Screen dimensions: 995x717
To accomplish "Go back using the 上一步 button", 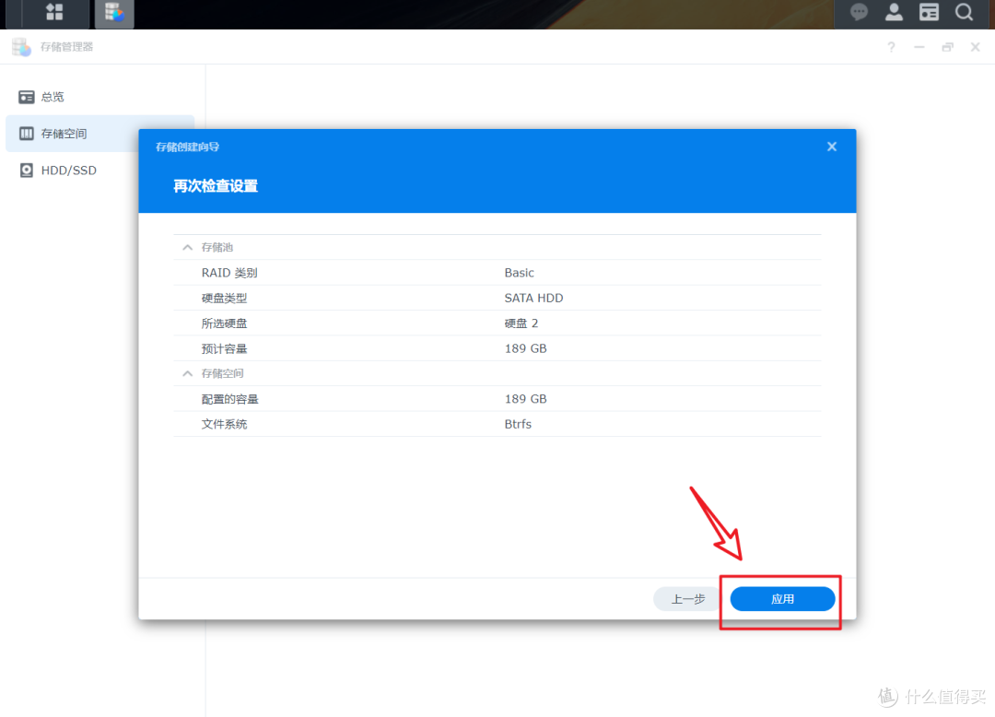I will pyautogui.click(x=687, y=598).
